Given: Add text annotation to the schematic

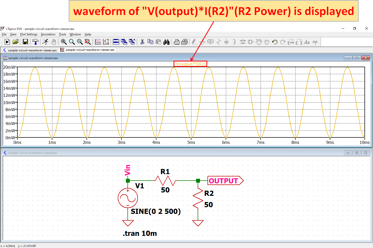Looking at the screenshot, I should 307,42.
